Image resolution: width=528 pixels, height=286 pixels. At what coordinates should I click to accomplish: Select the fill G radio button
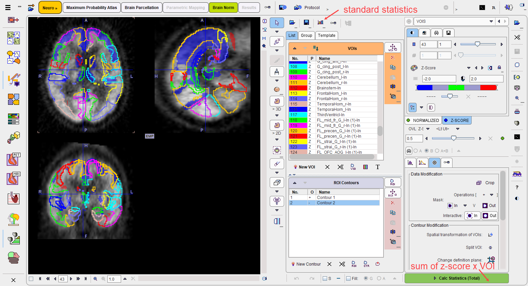point(366,278)
